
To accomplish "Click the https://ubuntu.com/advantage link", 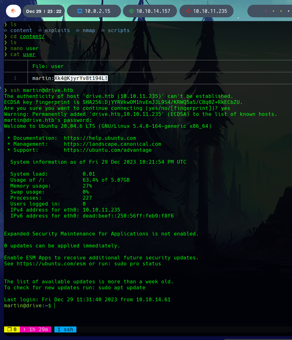I will point(107,150).
